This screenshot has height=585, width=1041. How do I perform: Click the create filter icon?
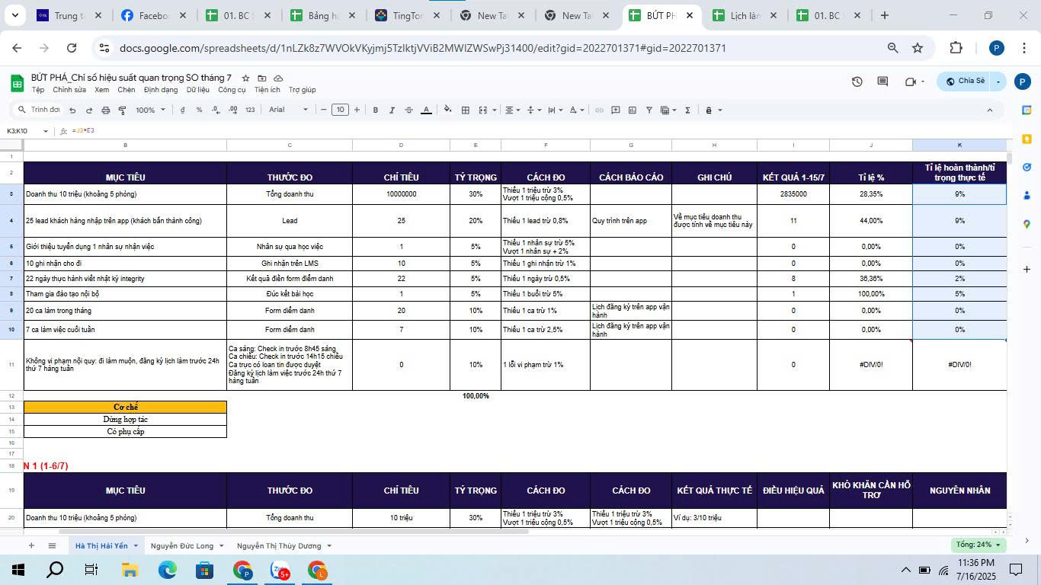(x=649, y=110)
